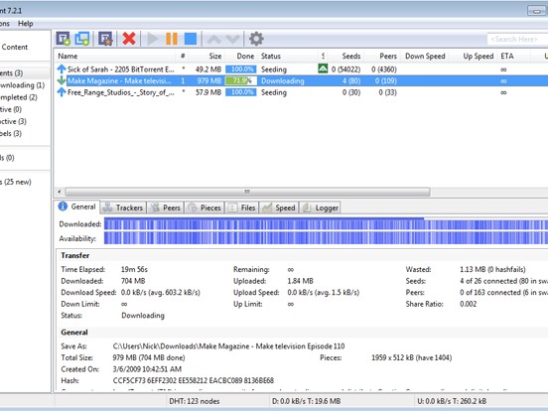Click the horizontal scrollbar under torrent list
Image resolution: width=548 pixels, height=411 pixels.
(247, 192)
